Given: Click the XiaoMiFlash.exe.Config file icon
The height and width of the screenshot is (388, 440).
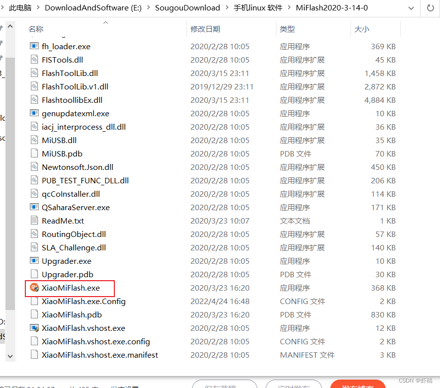Looking at the screenshot, I should [34, 301].
